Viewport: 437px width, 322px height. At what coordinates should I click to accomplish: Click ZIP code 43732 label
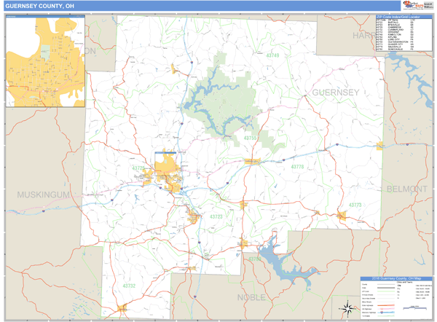tap(129, 286)
